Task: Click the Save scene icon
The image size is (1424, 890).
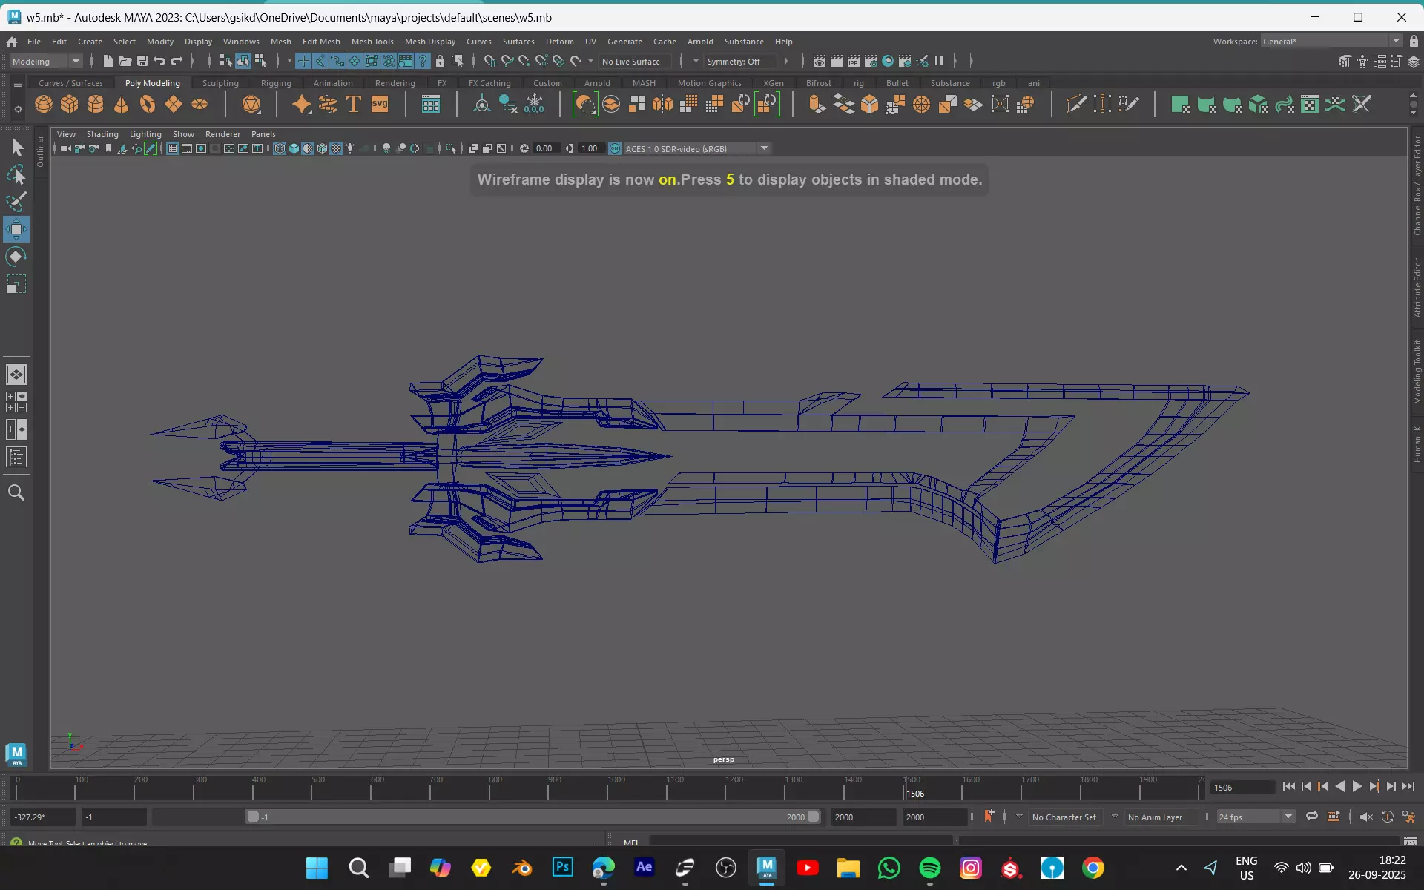Action: pos(142,62)
